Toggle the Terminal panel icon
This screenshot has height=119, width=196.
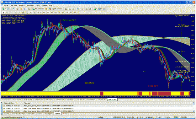(x=25, y=9)
